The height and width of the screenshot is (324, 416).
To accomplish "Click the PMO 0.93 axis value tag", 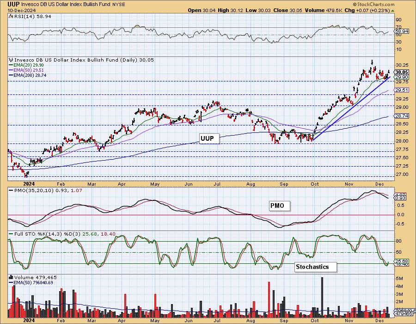I will 400,198.
